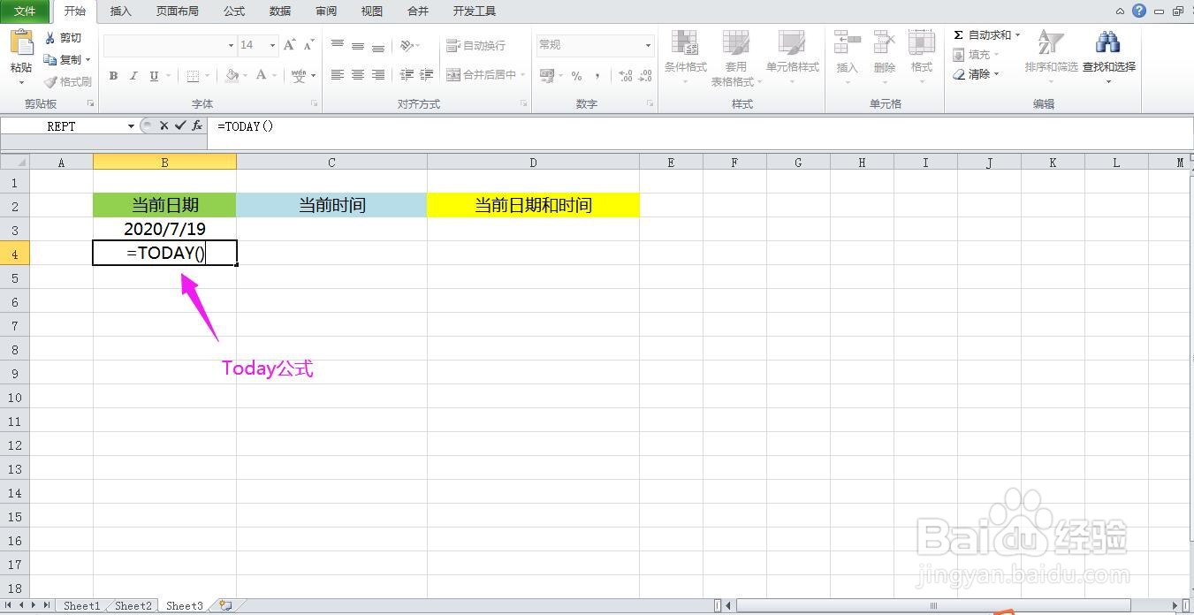Toggle center text alignment

tap(358, 75)
